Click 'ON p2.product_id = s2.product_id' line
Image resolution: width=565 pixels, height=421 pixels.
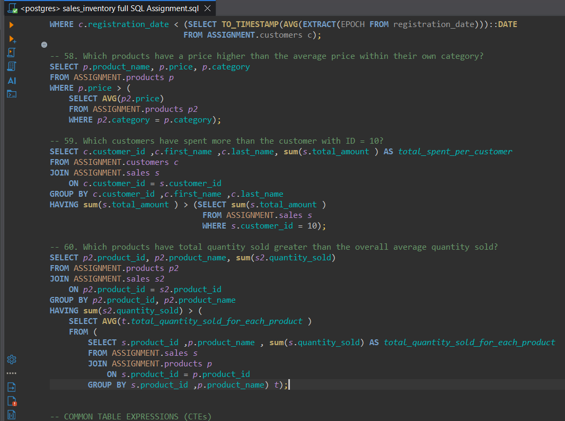click(145, 290)
